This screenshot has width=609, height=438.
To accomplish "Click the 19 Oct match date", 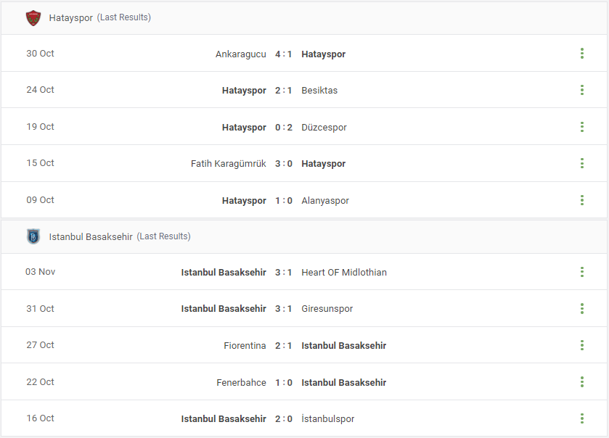I will tap(40, 127).
